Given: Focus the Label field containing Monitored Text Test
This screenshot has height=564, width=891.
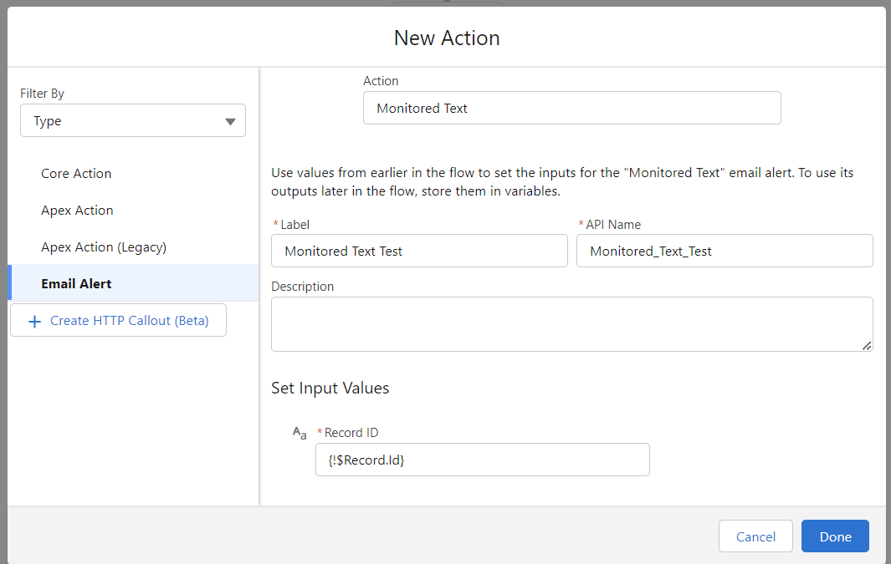Looking at the screenshot, I should click(419, 251).
